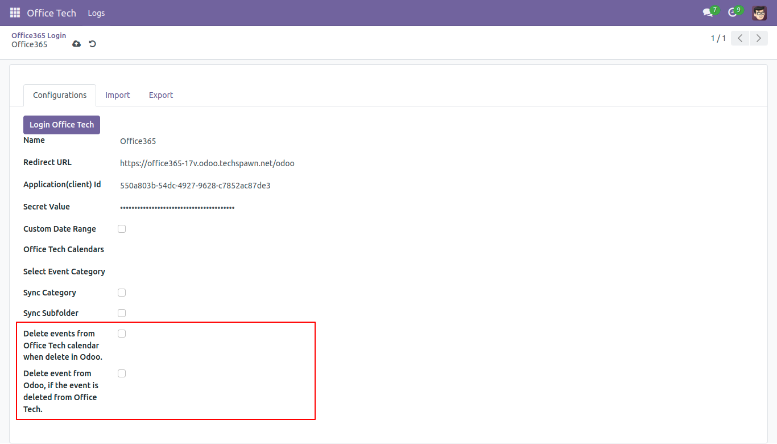Click the discard changes undo icon

92,44
